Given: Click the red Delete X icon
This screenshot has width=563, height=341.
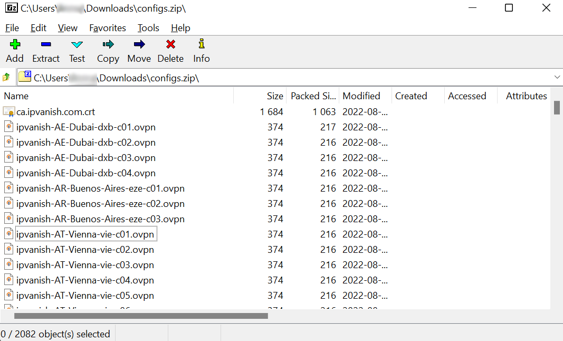Looking at the screenshot, I should tap(170, 44).
